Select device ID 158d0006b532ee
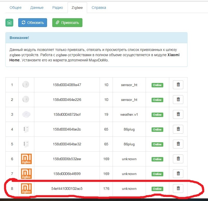 point(67,159)
